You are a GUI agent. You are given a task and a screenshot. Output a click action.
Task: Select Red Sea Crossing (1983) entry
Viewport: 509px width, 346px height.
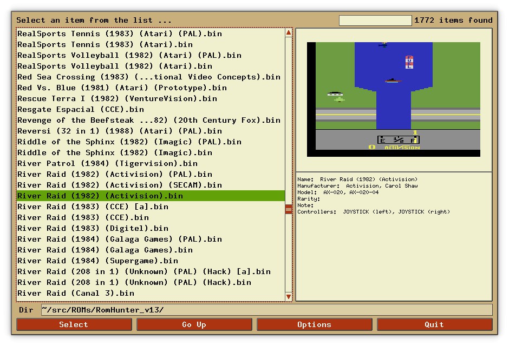[151, 77]
